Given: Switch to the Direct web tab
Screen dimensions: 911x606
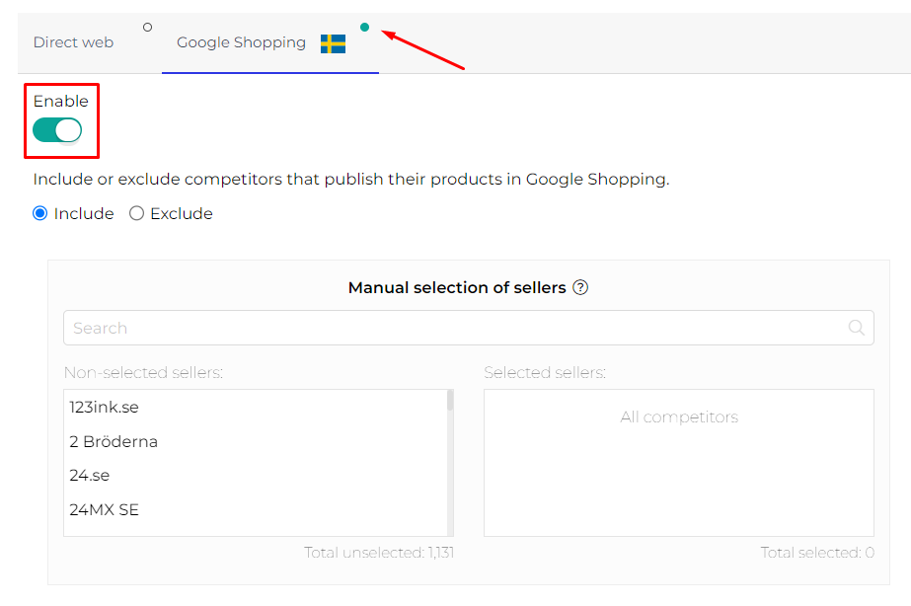Looking at the screenshot, I should point(73,42).
